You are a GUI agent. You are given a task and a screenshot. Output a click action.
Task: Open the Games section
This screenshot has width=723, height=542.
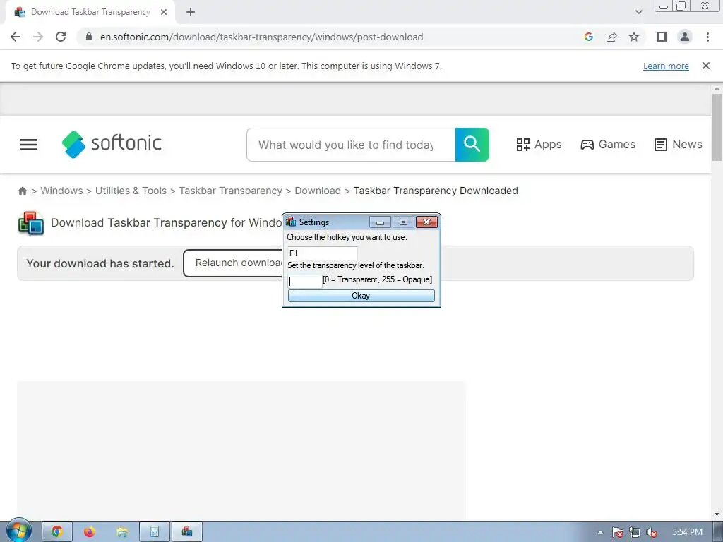[x=608, y=145]
